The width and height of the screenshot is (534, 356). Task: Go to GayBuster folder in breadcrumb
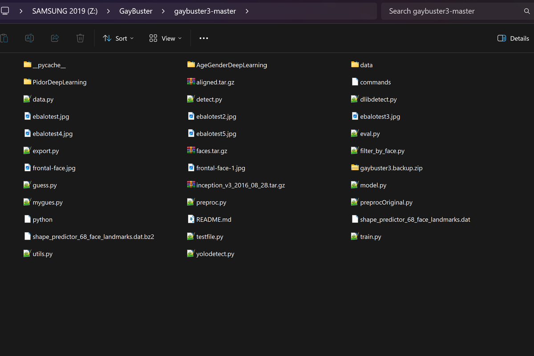136,11
